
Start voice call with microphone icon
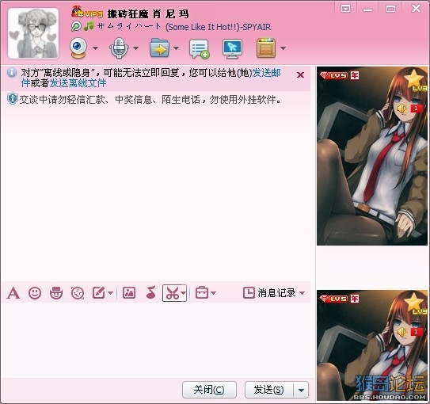click(x=119, y=48)
